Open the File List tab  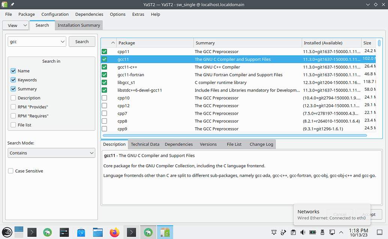234,145
